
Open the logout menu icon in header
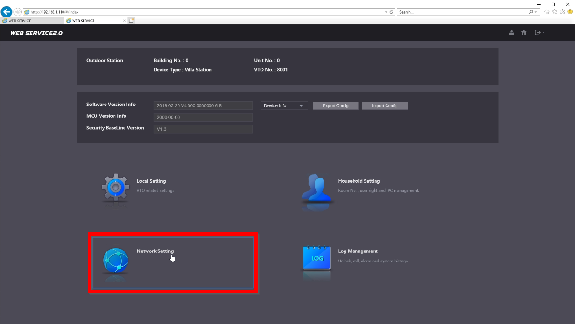point(540,32)
